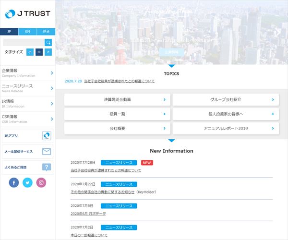Image resolution: width=288 pixels, height=240 pixels.
Task: Click ニュースリリース tag on 2020年7月28日
Action: point(119,163)
